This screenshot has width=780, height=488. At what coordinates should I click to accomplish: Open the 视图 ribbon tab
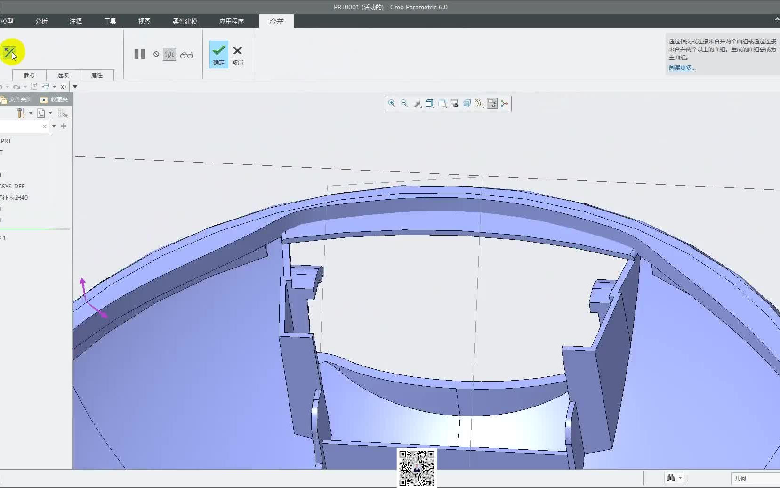coord(144,21)
